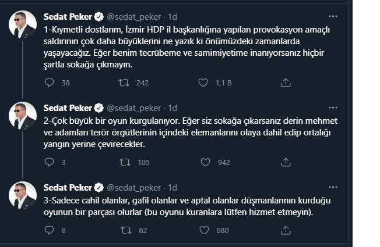Retweet the first tweet with 242 retweets
The width and height of the screenshot is (380, 247).
124,83
